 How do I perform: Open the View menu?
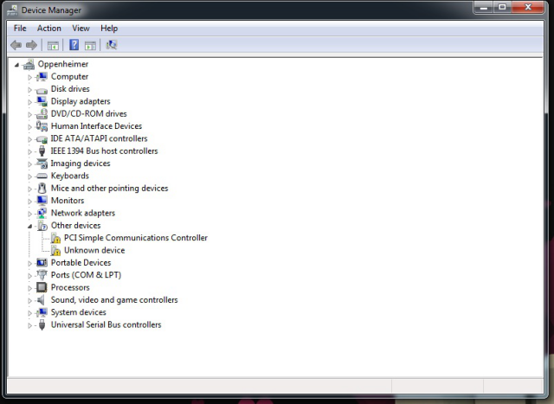coord(81,29)
